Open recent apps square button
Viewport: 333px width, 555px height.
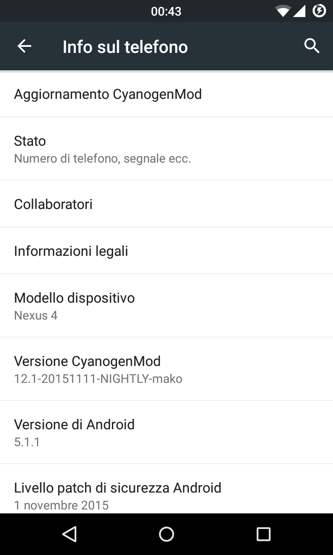(x=263, y=534)
